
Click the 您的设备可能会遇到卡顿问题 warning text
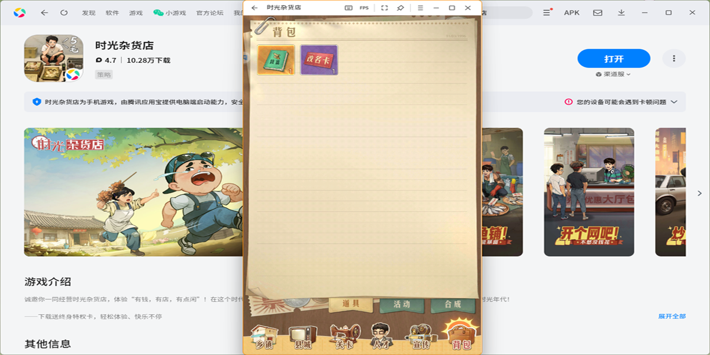(621, 102)
